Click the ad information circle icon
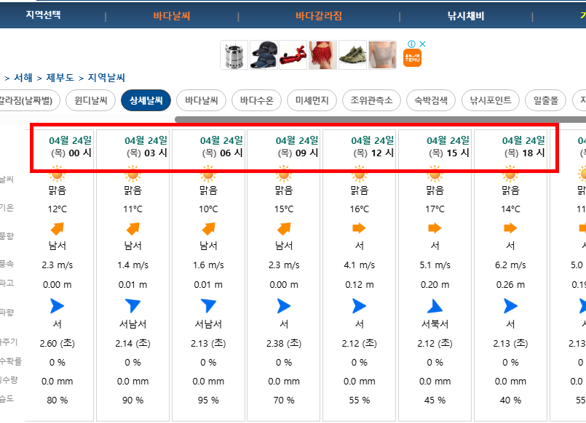Viewport: 586px width, 423px height. [x=411, y=44]
